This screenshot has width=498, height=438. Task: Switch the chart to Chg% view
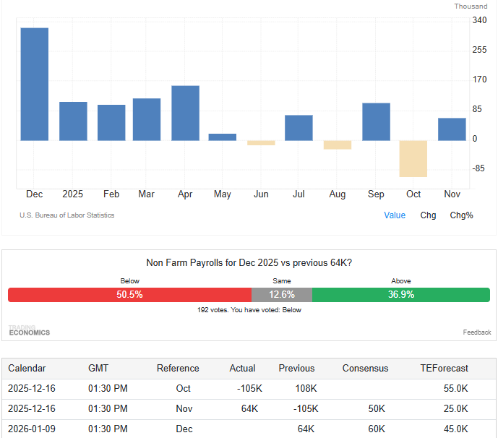click(x=461, y=215)
